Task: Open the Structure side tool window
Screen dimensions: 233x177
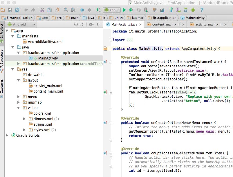Action: 2,59
